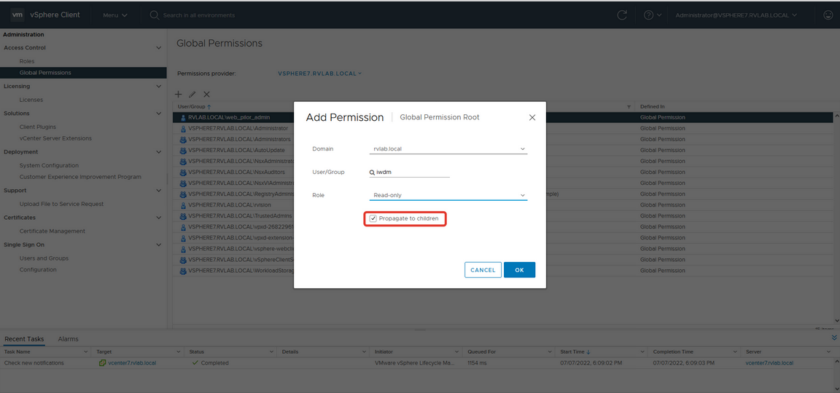Open Users and Groups in the sidebar

point(44,258)
